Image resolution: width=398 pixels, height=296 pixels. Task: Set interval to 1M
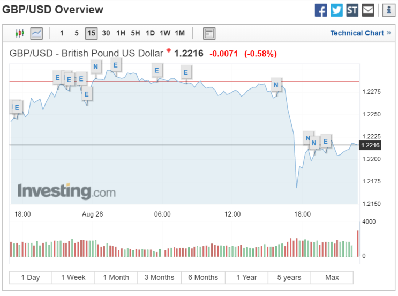[x=179, y=33]
